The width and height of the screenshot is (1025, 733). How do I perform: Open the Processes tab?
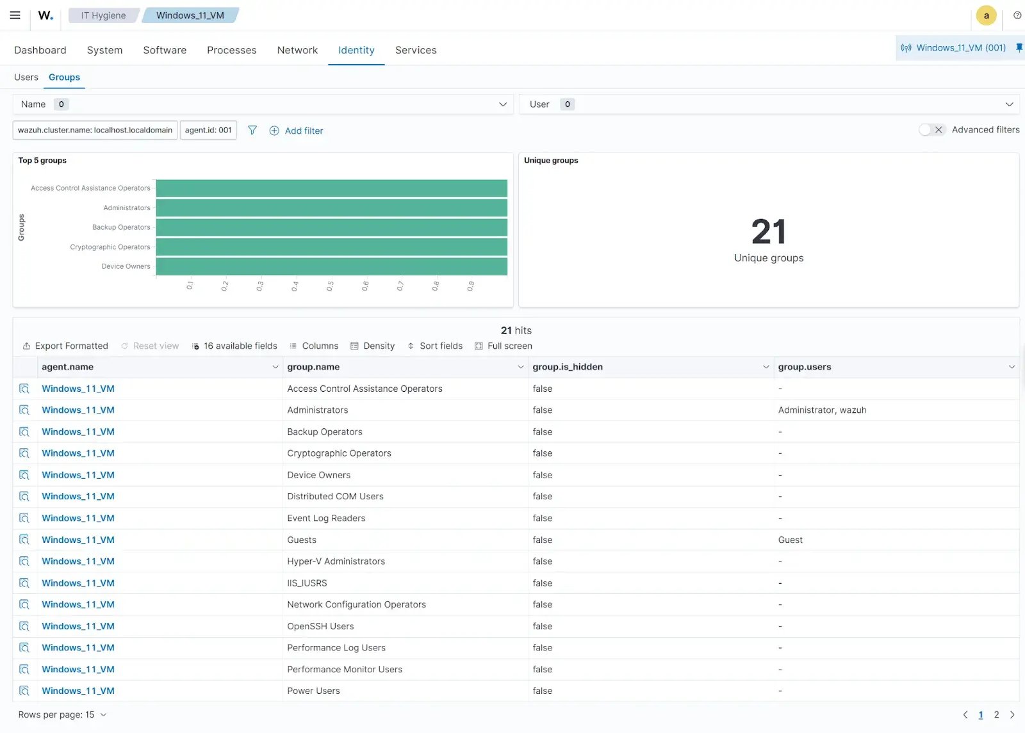coord(231,50)
